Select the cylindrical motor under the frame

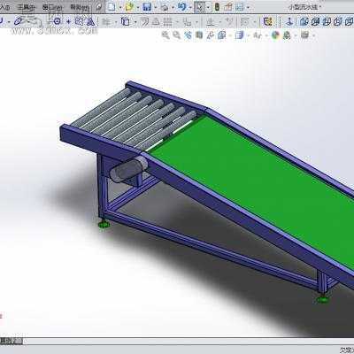click(x=128, y=170)
